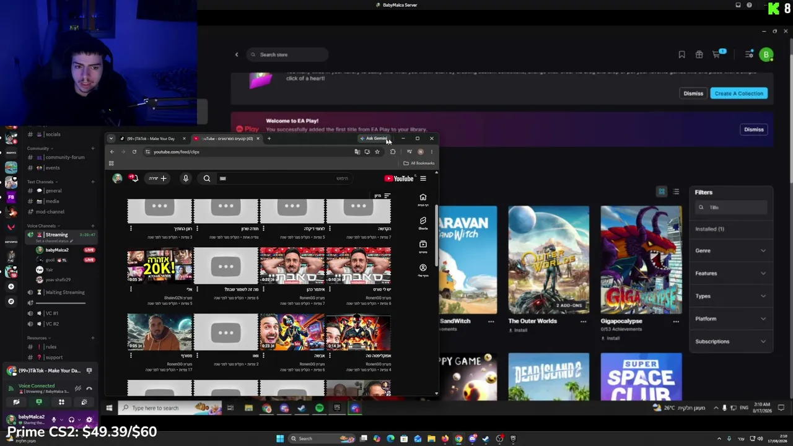Toggle Discord headphone deafen
The height and width of the screenshot is (446, 793).
tap(71, 419)
